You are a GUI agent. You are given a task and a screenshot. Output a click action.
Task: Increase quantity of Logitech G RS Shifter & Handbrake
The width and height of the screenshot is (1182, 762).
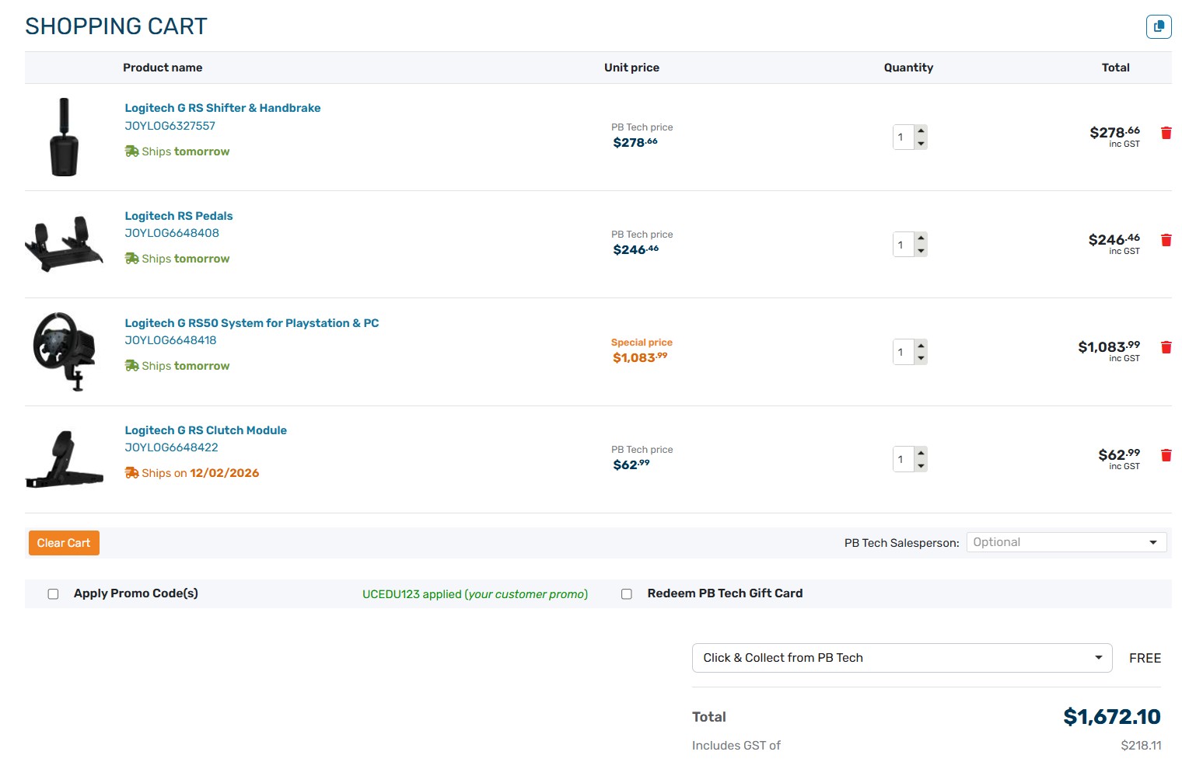[x=921, y=130]
